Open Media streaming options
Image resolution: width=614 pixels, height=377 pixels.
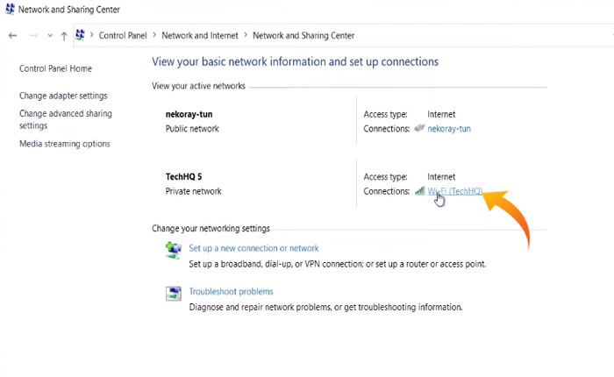tap(65, 144)
